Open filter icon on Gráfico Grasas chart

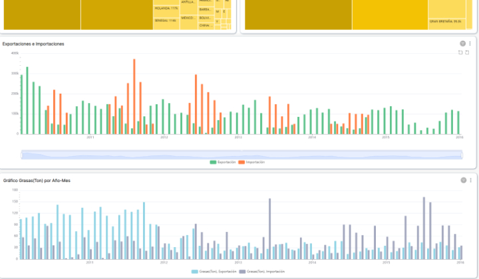(x=462, y=180)
